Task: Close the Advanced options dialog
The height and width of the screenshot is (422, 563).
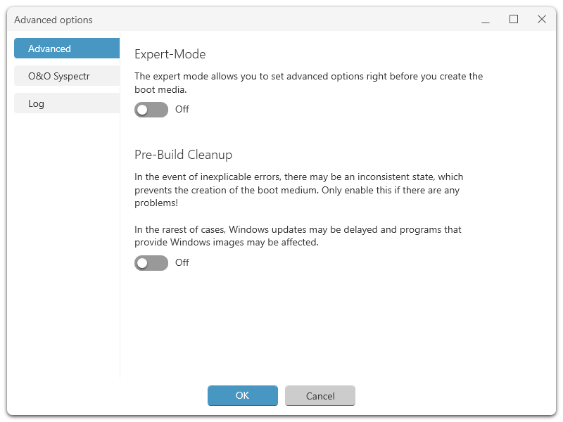Action: pyautogui.click(x=542, y=20)
